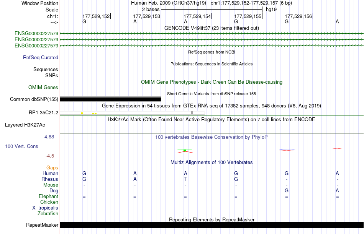Open Multiz Alignments of 100 Vertebrates title
The image size is (364, 234).
point(212,162)
